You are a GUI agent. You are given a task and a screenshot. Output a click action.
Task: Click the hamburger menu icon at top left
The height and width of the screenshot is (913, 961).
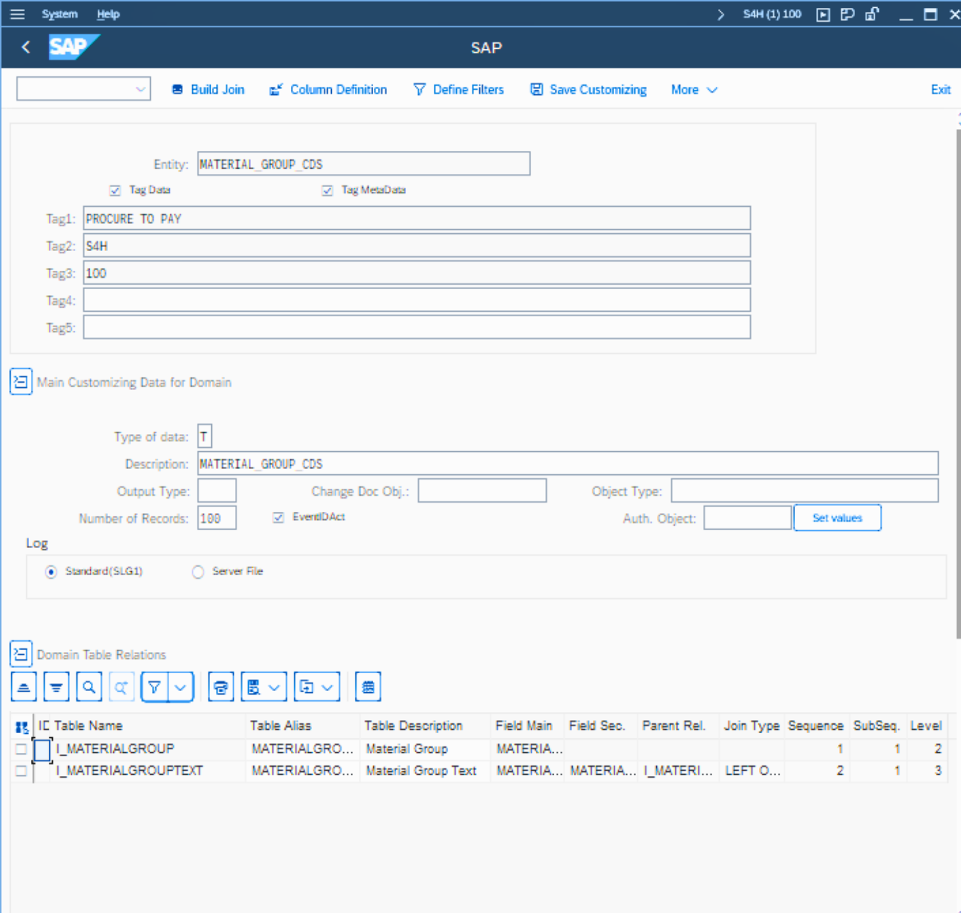click(18, 14)
